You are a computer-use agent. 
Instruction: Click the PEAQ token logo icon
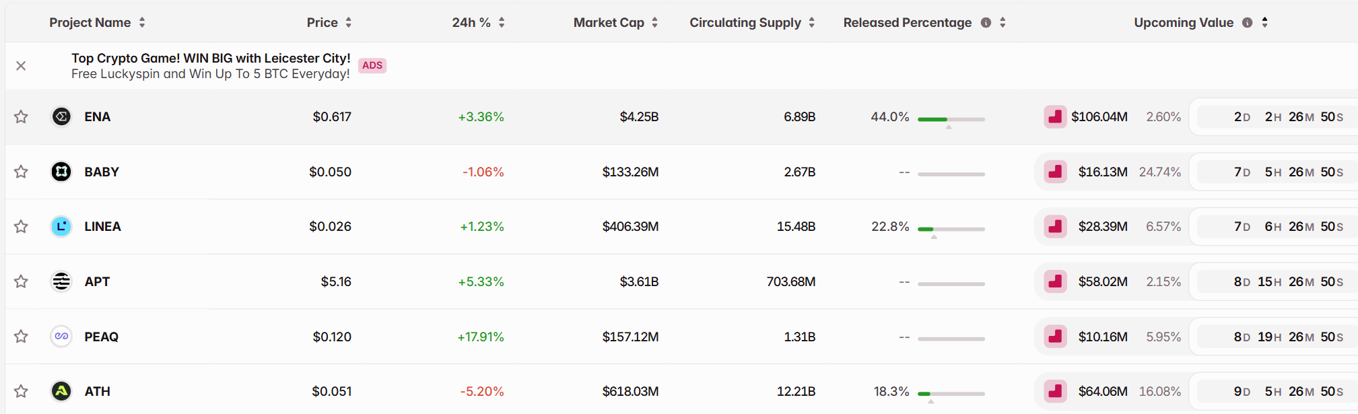(x=61, y=336)
